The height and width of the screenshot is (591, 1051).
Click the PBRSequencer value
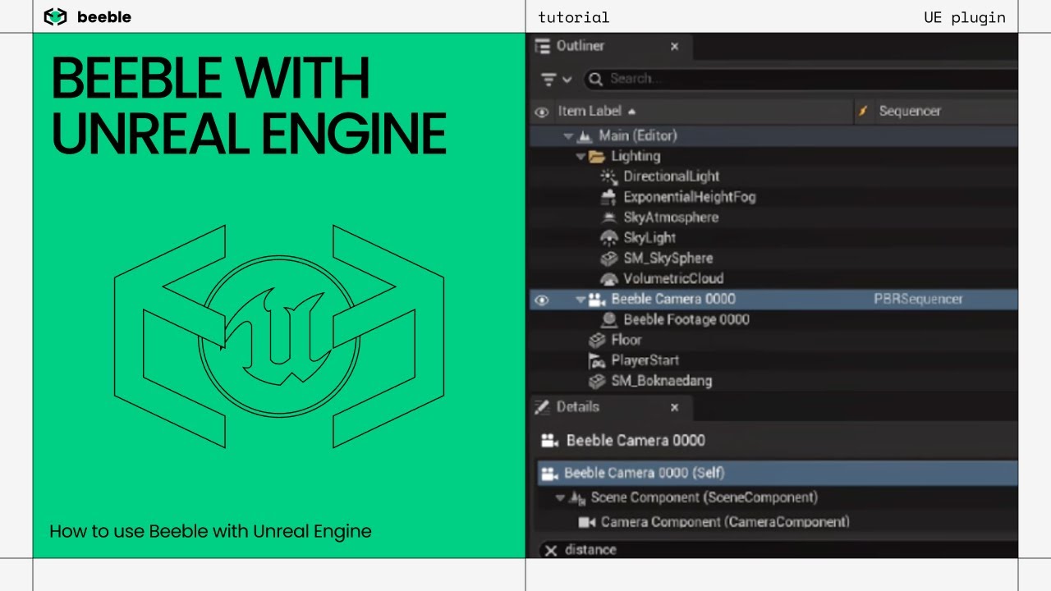point(918,300)
